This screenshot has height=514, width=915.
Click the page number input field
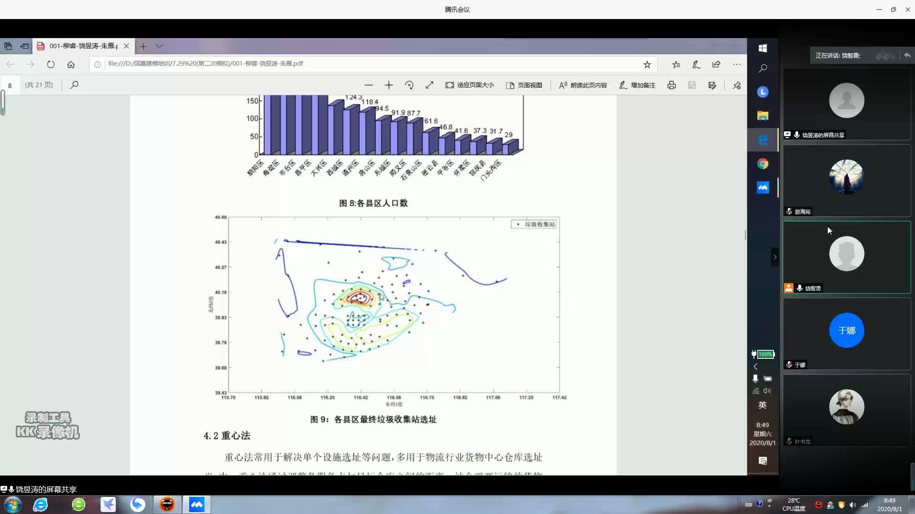[10, 86]
